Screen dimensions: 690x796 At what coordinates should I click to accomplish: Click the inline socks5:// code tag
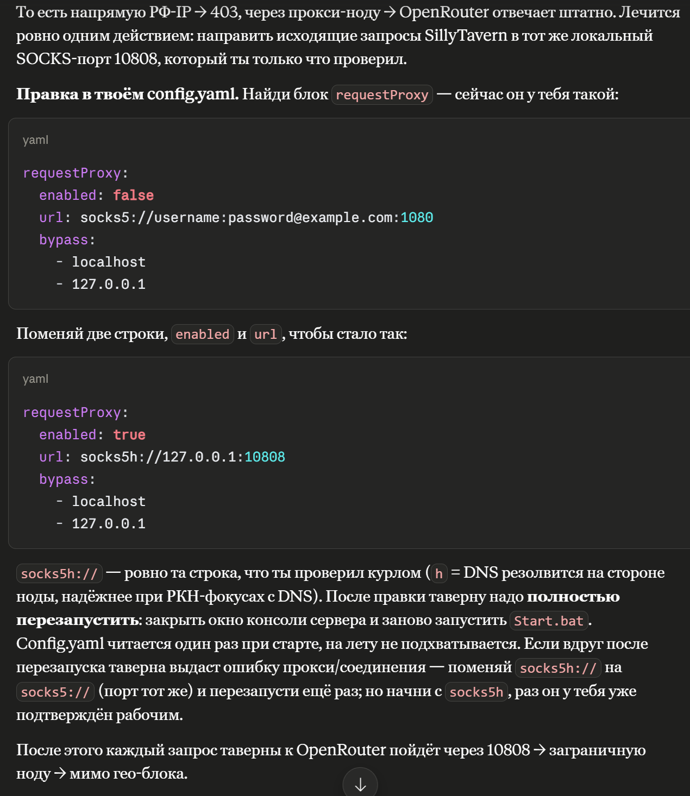(x=55, y=692)
